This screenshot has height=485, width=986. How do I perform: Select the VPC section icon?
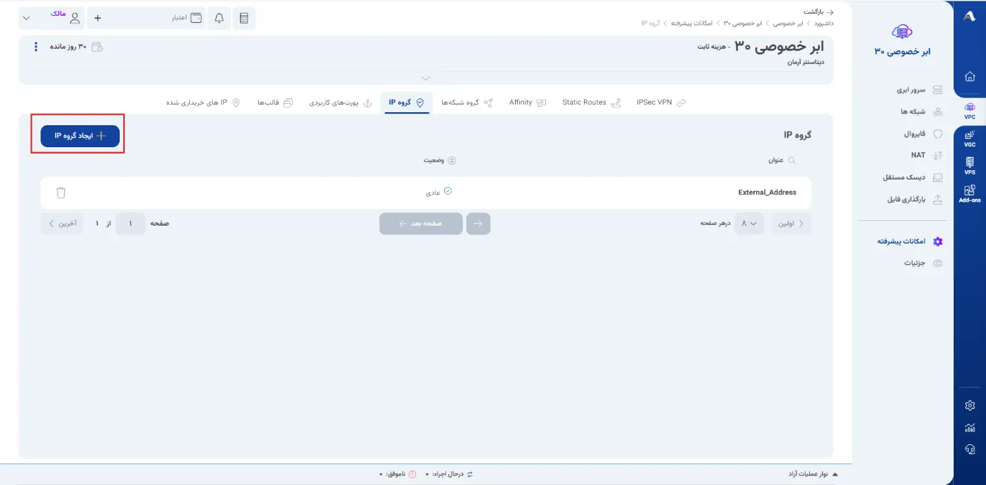(x=969, y=111)
